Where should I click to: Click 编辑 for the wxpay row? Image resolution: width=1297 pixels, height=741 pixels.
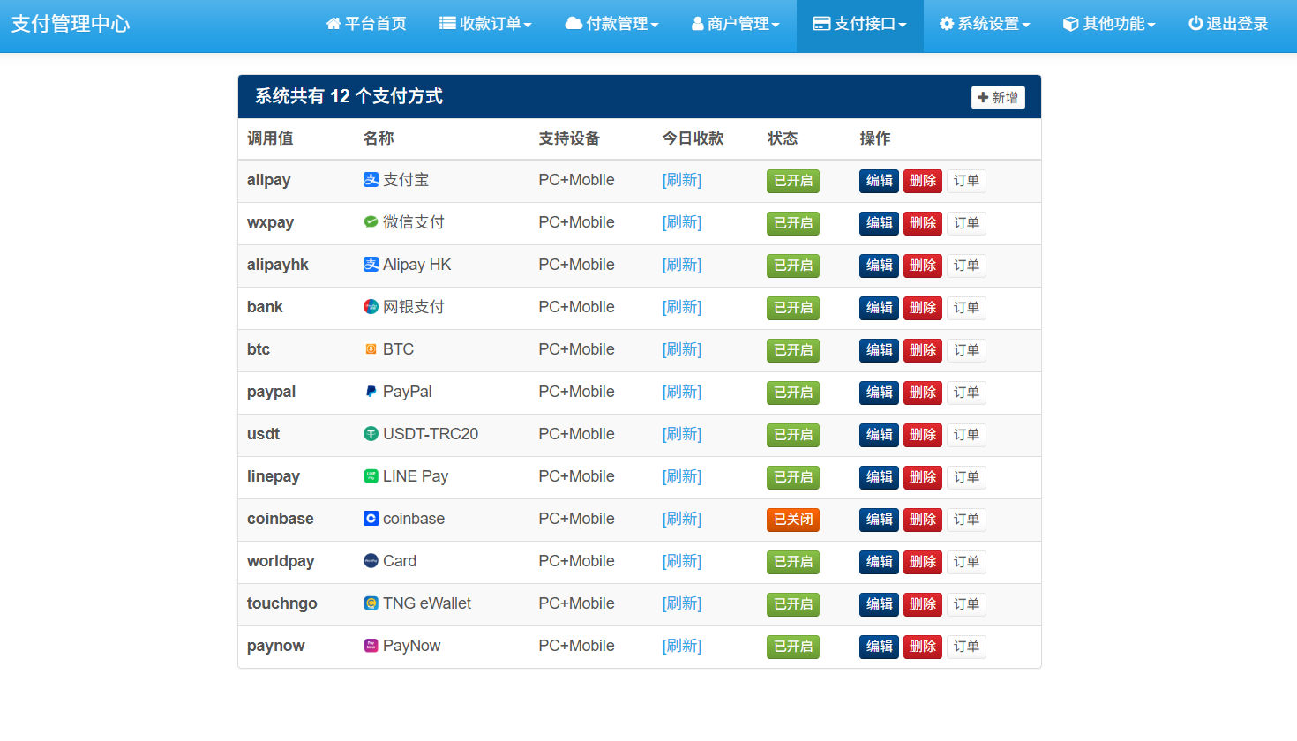click(879, 223)
